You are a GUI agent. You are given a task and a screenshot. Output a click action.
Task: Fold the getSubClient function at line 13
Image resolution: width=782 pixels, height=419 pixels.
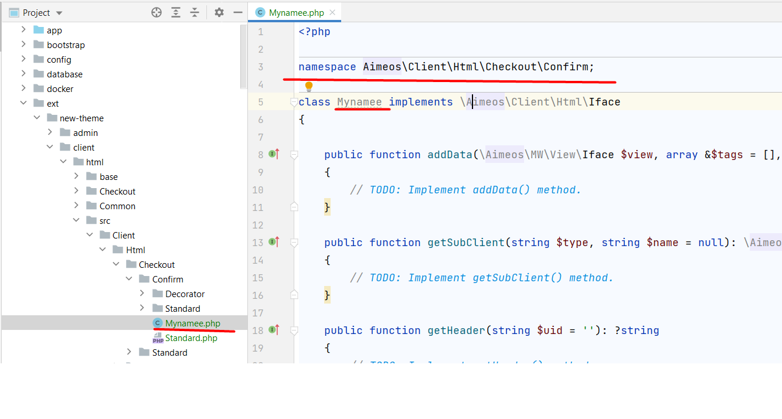(x=294, y=243)
